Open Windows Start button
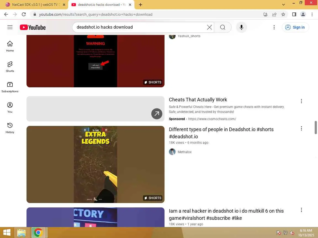 pos(7,232)
